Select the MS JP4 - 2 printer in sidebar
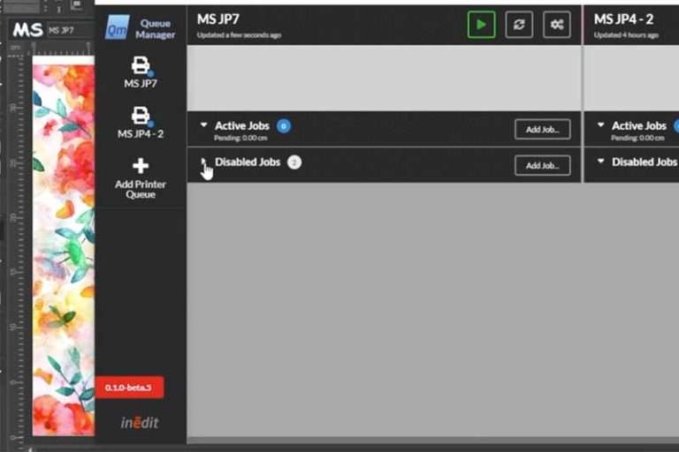Image resolution: width=679 pixels, height=452 pixels. [141, 122]
